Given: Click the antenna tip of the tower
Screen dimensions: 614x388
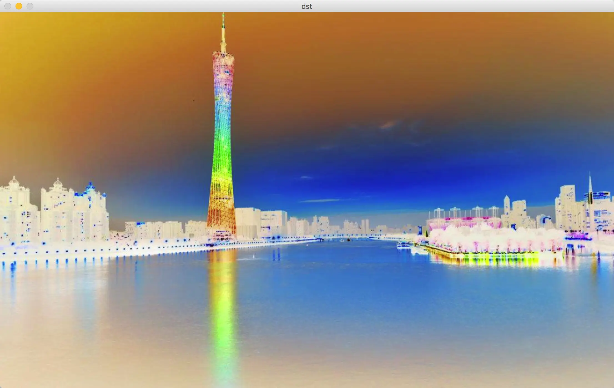Looking at the screenshot, I should point(223,14).
